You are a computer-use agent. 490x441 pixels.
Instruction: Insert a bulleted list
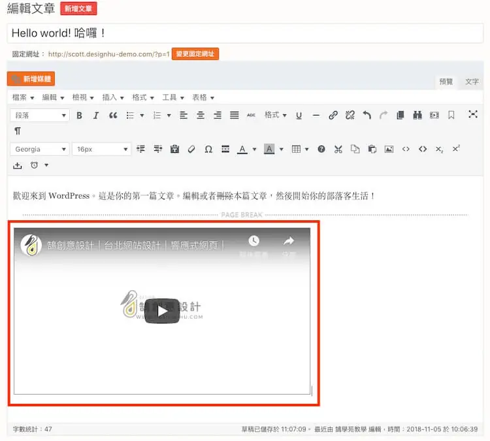pos(130,116)
